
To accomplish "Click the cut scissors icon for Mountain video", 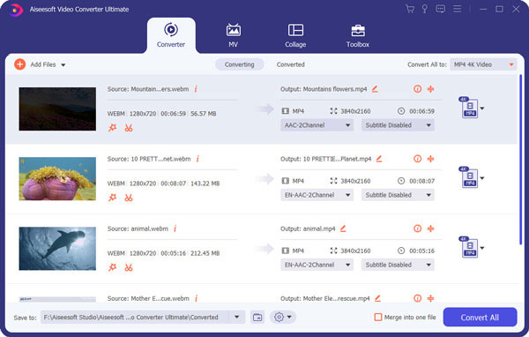I will coord(129,128).
